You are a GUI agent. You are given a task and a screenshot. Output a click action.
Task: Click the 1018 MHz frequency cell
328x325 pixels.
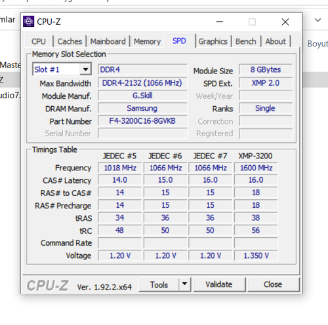[x=120, y=168]
